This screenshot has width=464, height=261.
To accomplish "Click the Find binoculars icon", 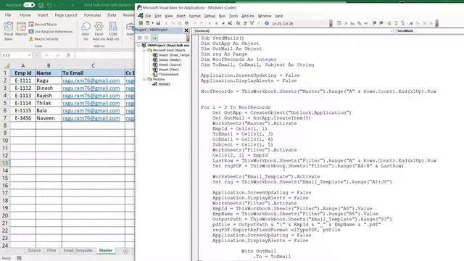I will (x=186, y=23).
